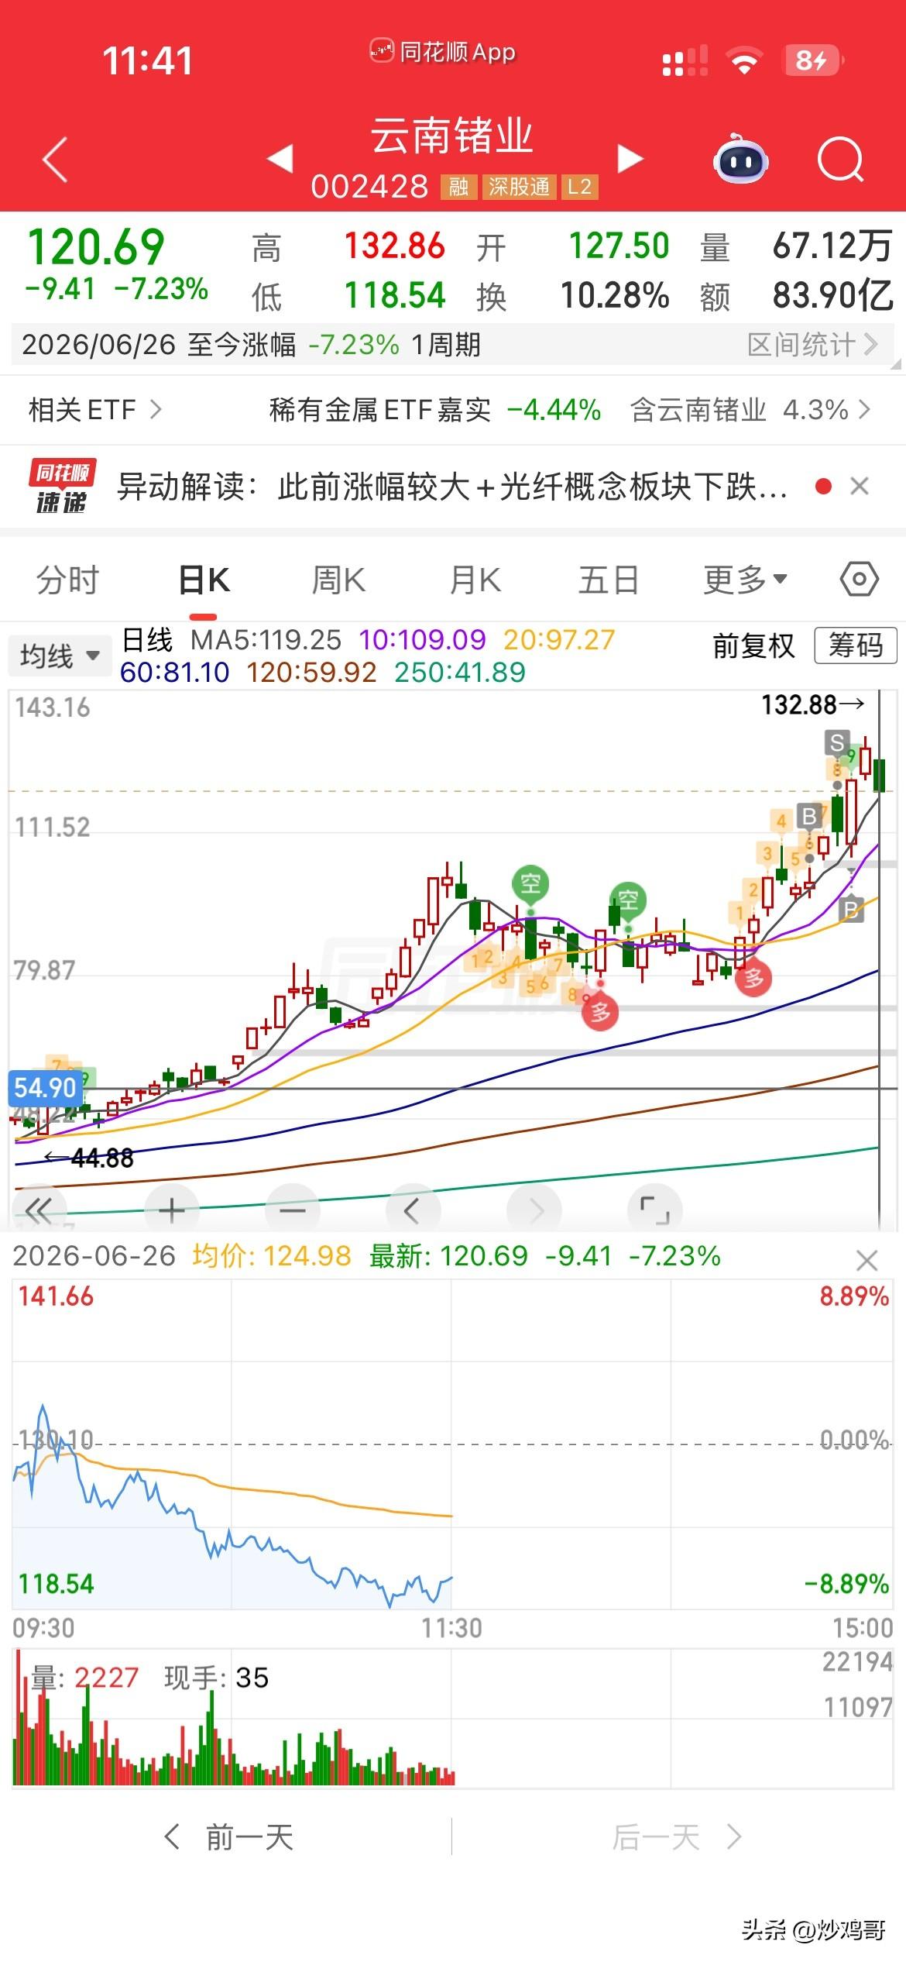Open the 筹码 chip distribution
Screen dimensions: 906x1962
[856, 645]
